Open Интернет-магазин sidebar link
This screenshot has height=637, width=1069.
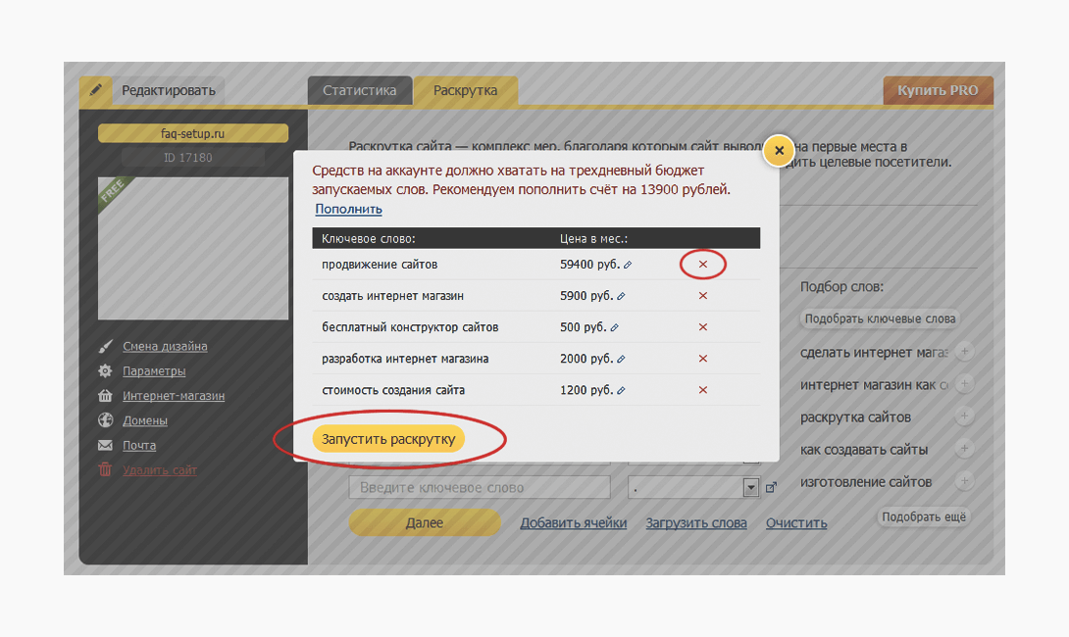[174, 396]
